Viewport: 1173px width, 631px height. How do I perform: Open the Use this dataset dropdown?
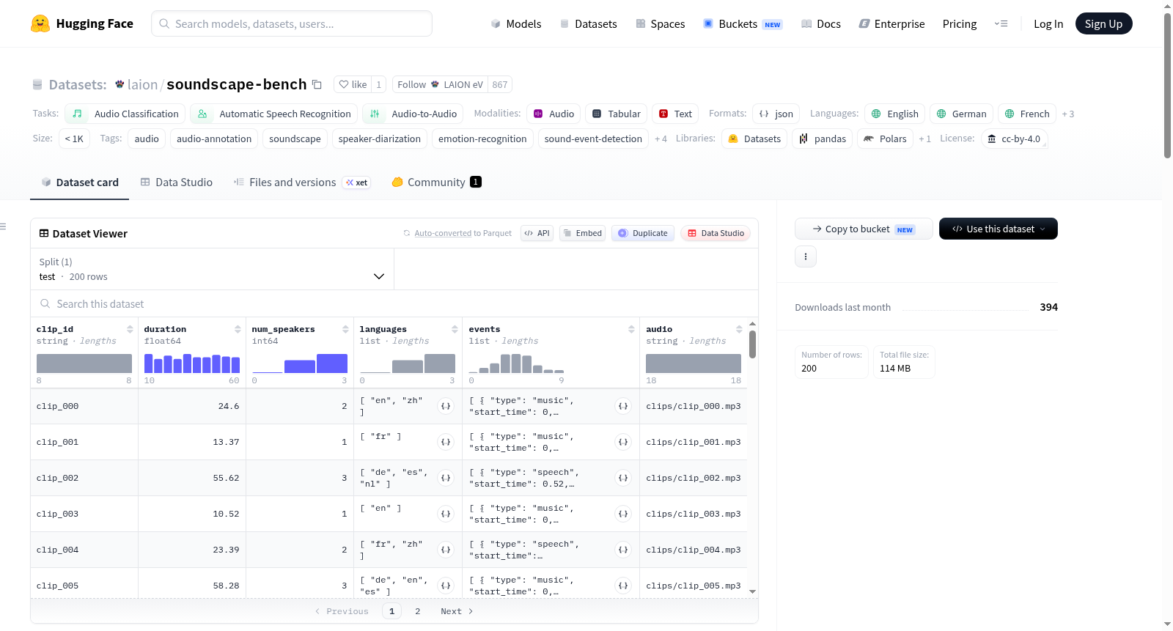pyautogui.click(x=999, y=229)
